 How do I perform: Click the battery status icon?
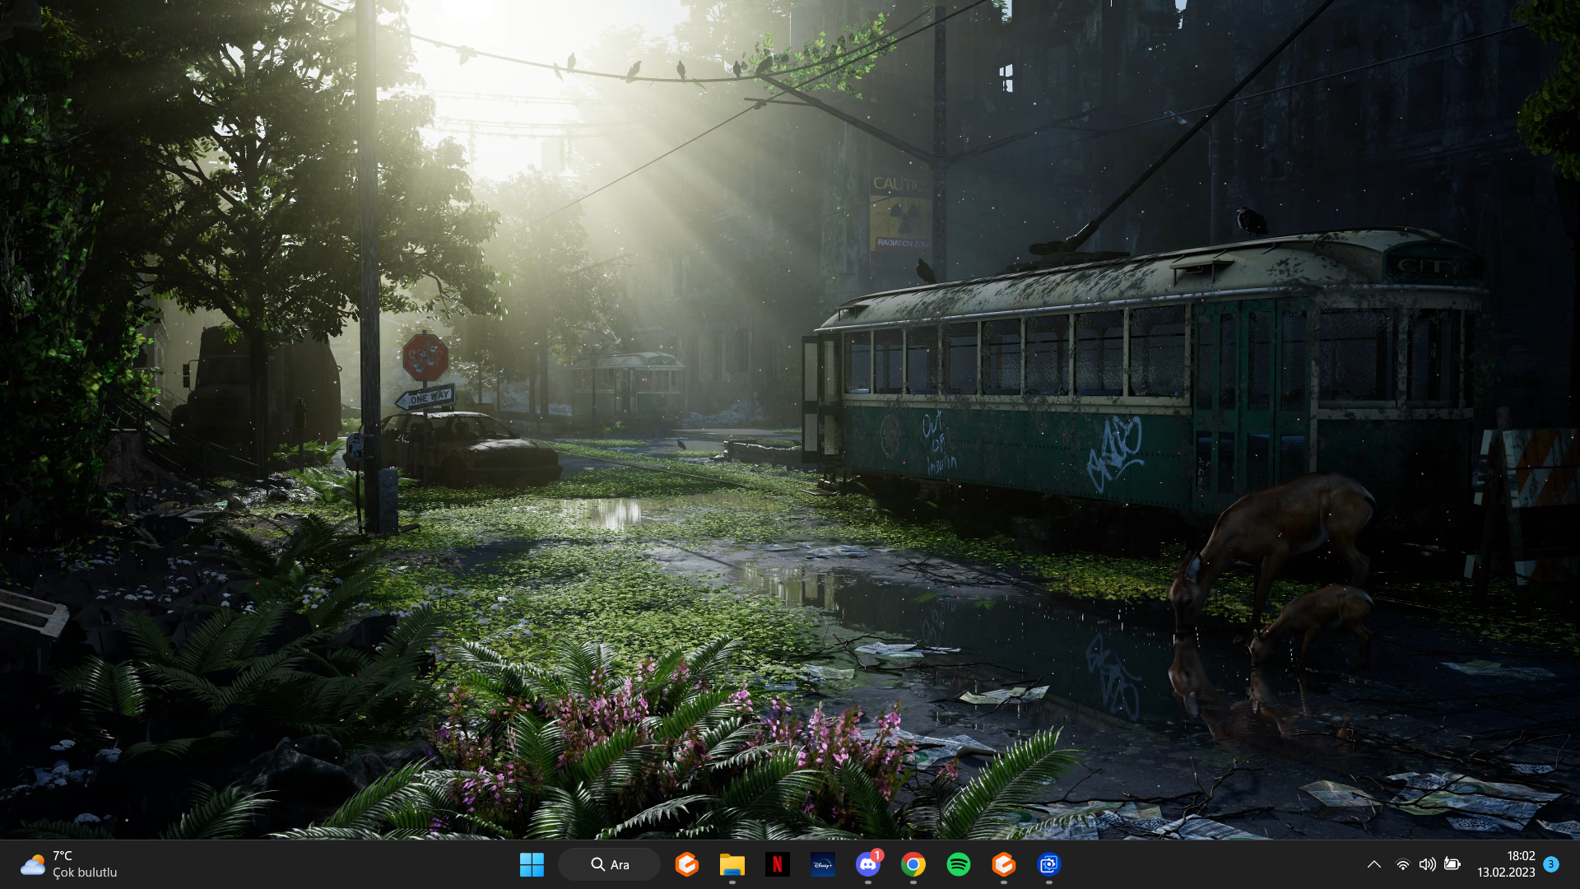(1452, 864)
